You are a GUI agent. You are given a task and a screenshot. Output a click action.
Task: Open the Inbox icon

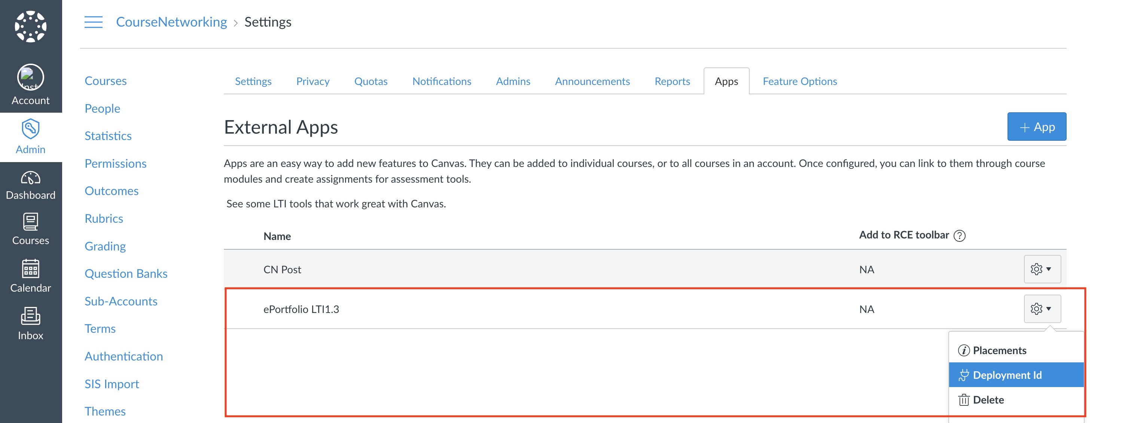(30, 316)
